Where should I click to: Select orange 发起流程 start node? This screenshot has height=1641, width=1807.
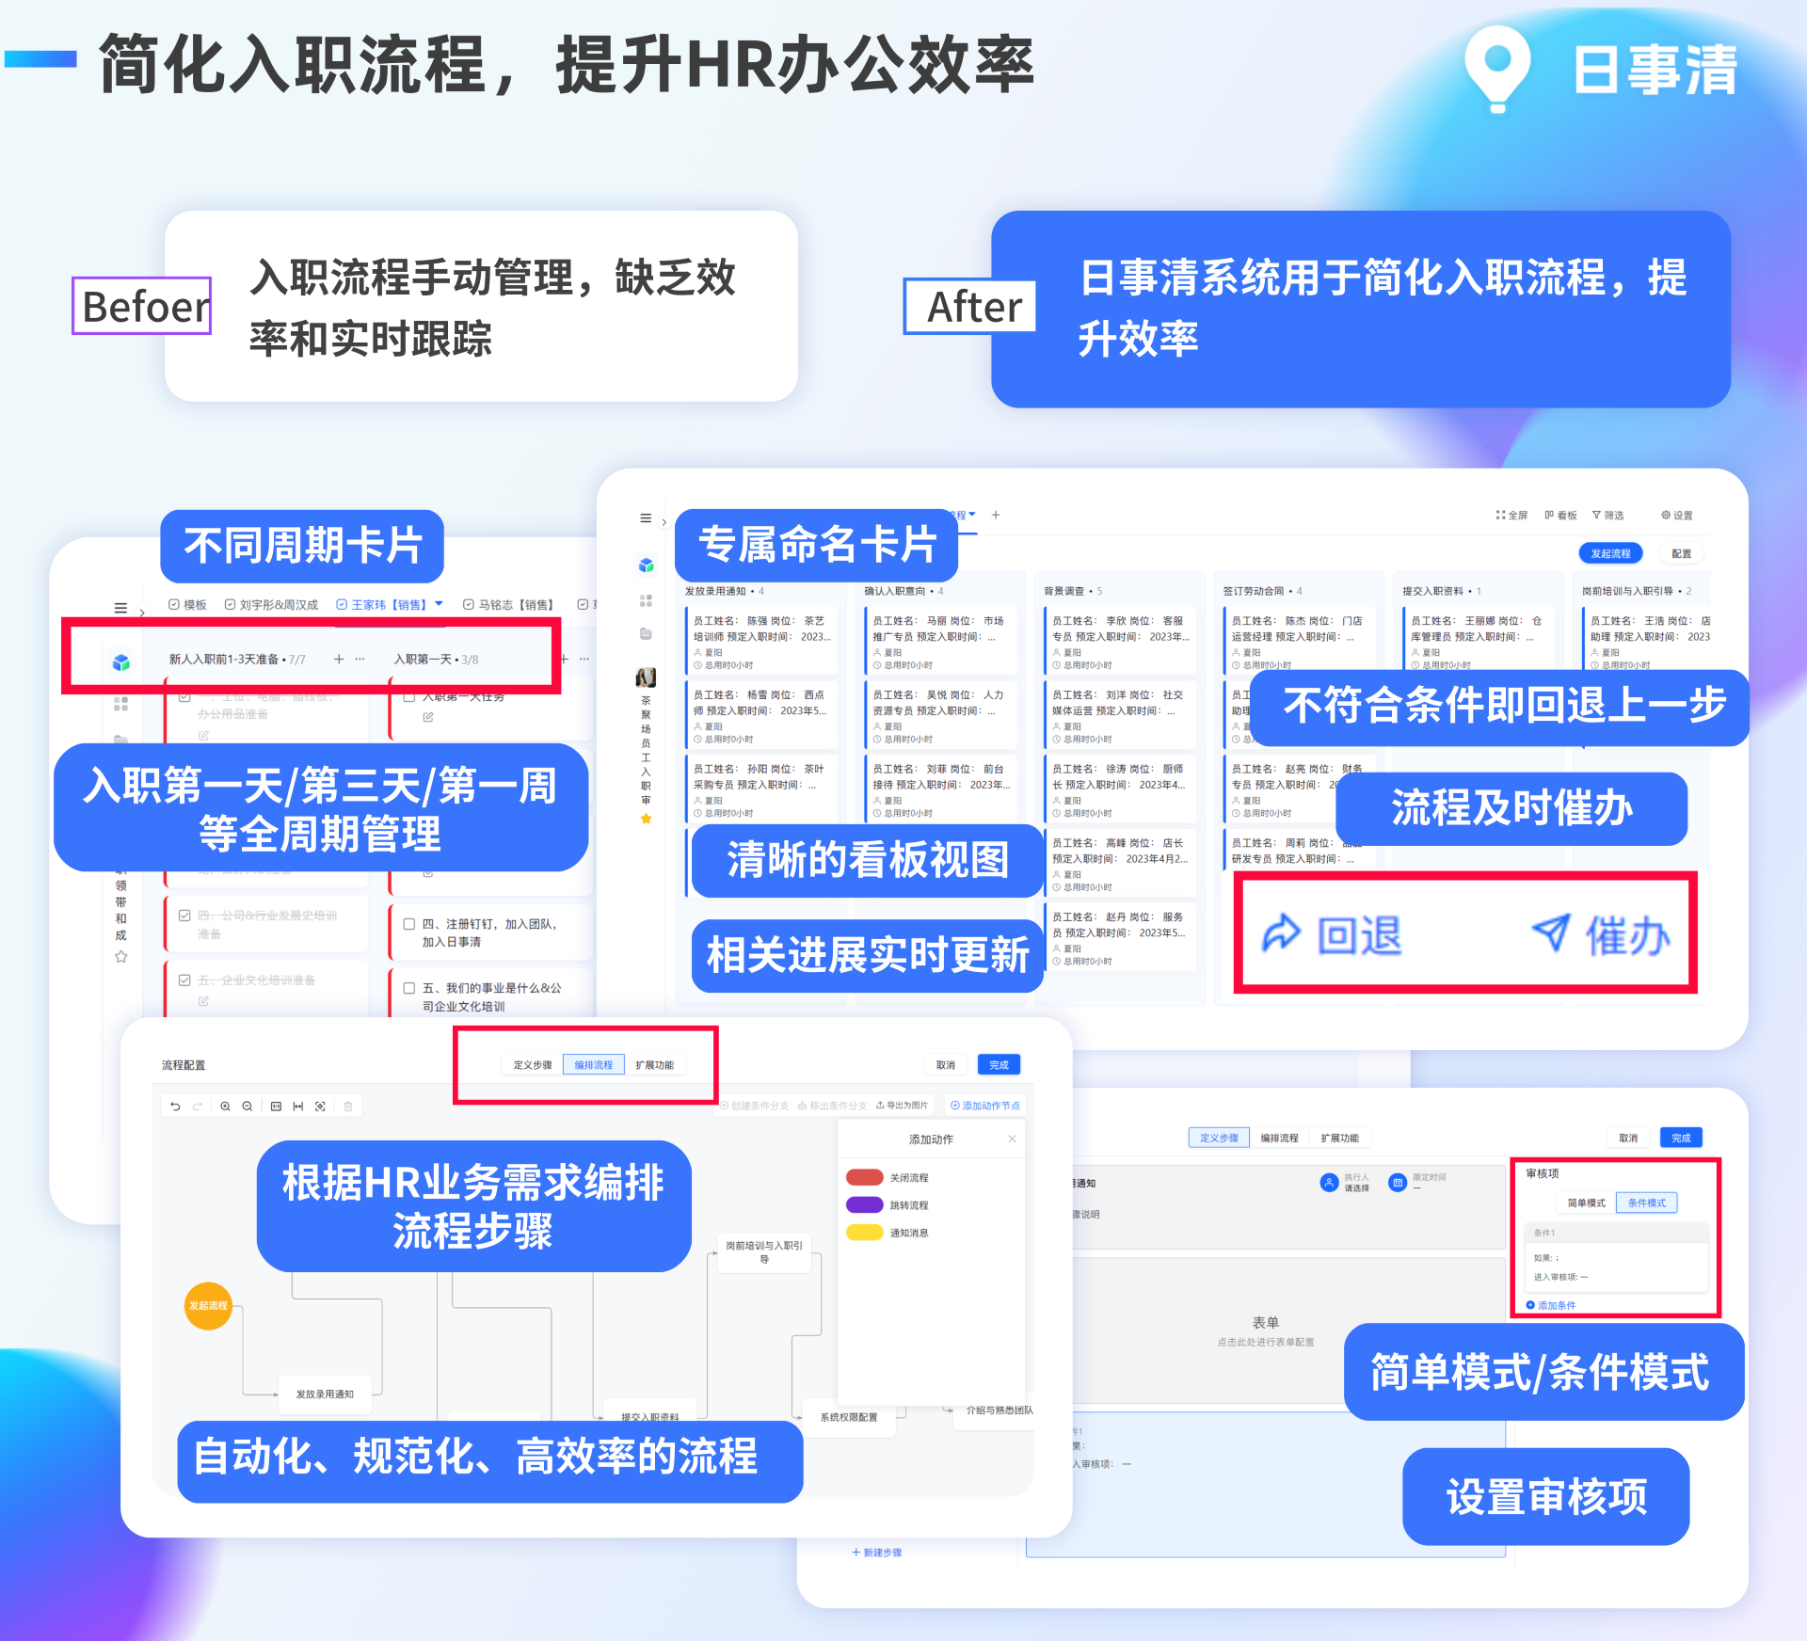[x=208, y=1306]
